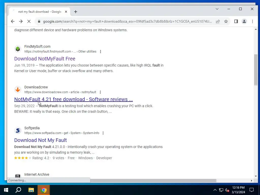Open the Chrome three-dot menu
Viewport: 260px width, 195px height.
[x=252, y=21]
